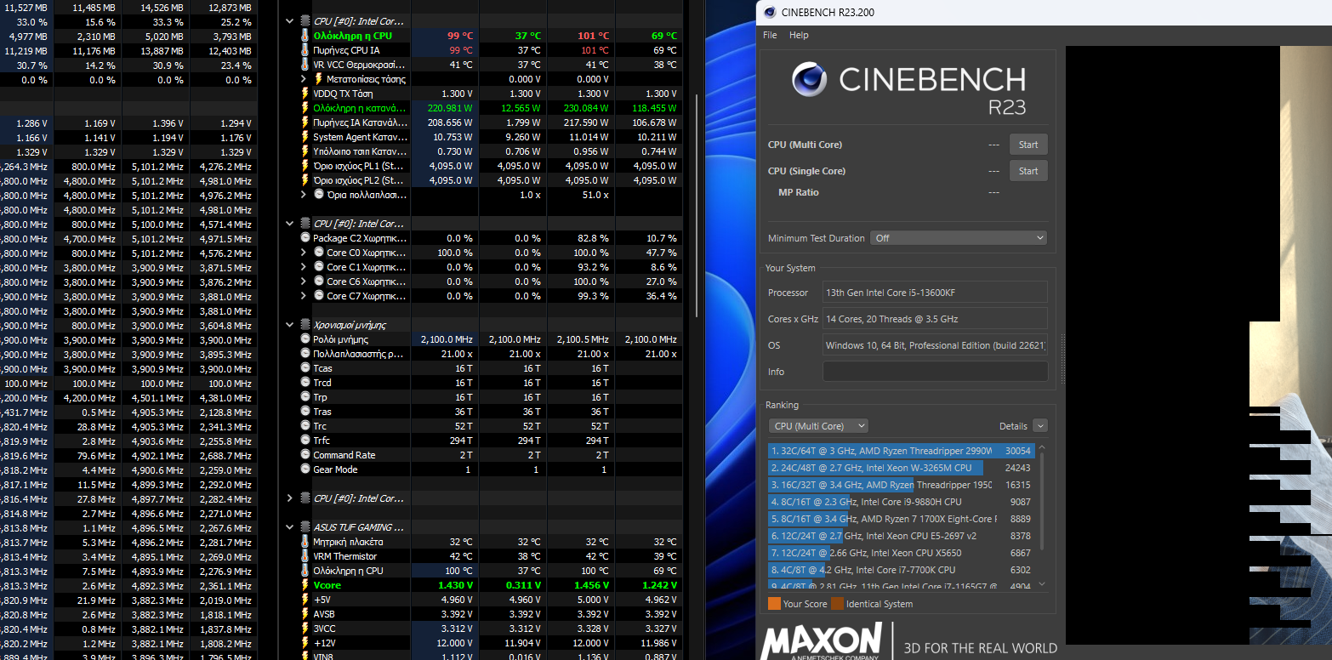Click into the Info input field
Viewport: 1332px width, 660px height.
click(x=935, y=372)
